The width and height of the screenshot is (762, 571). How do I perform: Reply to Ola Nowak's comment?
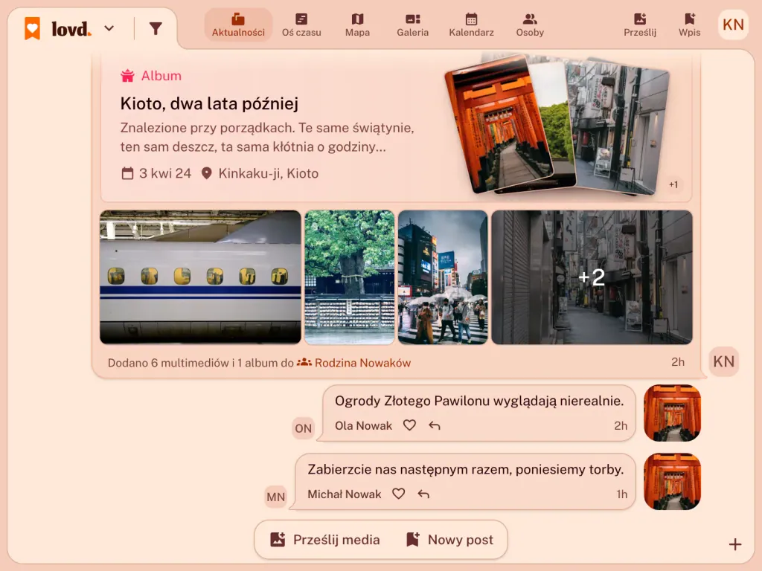(435, 425)
